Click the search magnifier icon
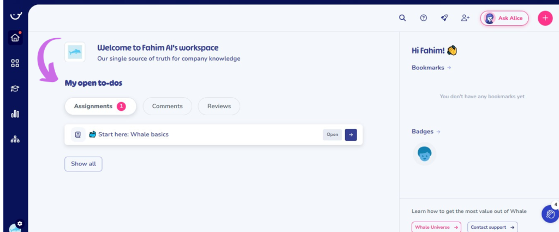The height and width of the screenshot is (232, 559). tap(402, 18)
